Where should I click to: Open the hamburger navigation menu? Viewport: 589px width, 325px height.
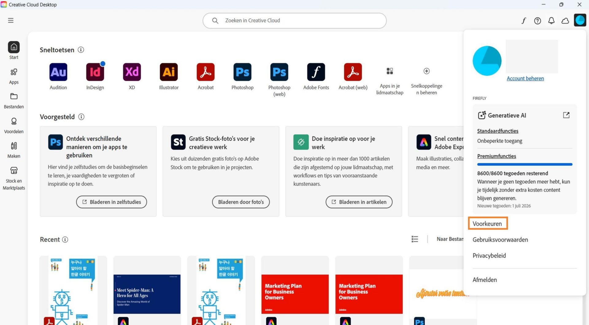coord(11,21)
